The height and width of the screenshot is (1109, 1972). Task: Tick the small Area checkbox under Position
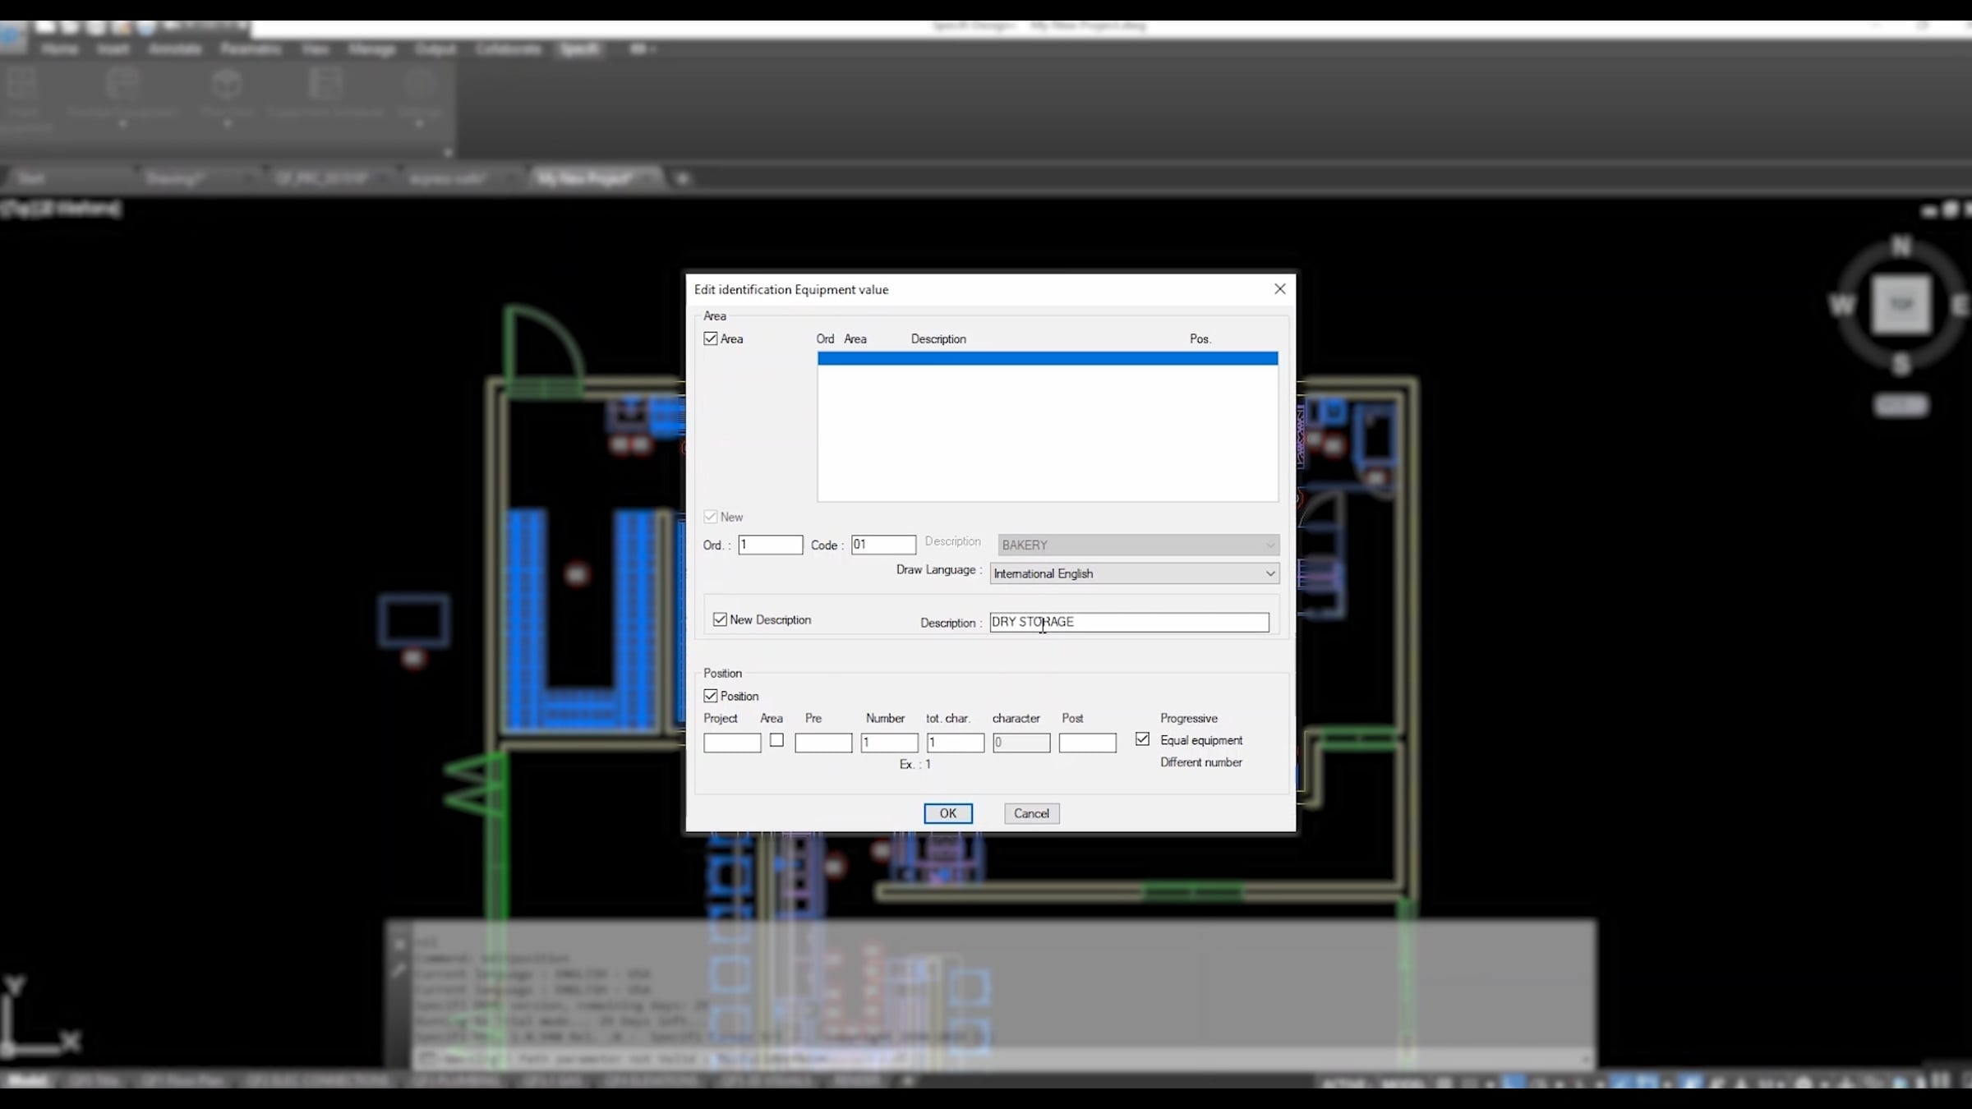click(776, 740)
